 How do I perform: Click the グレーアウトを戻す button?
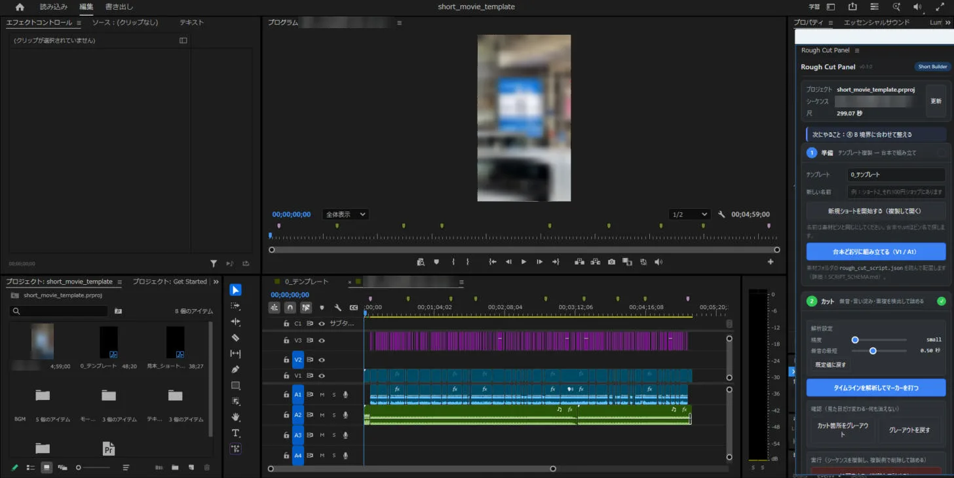coord(909,430)
